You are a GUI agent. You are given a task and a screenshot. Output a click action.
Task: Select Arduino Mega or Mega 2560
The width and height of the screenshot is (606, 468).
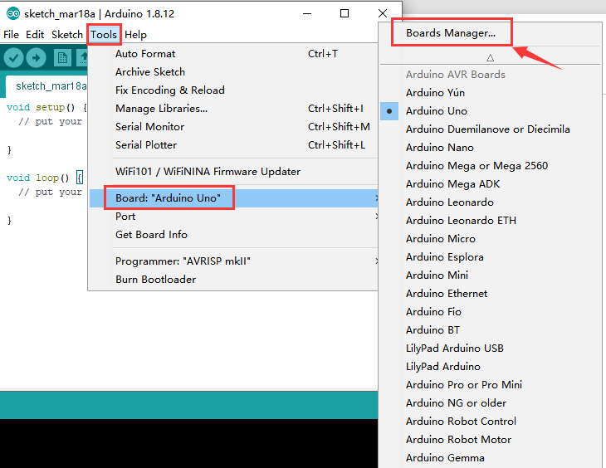tap(490, 166)
